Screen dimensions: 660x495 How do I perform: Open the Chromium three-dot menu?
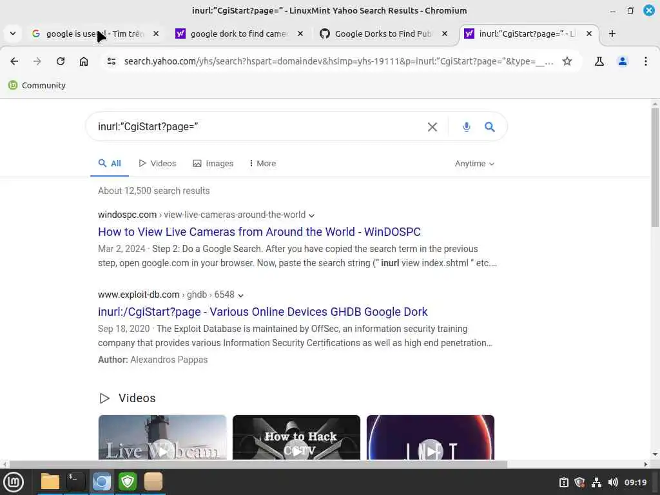pyautogui.click(x=646, y=61)
